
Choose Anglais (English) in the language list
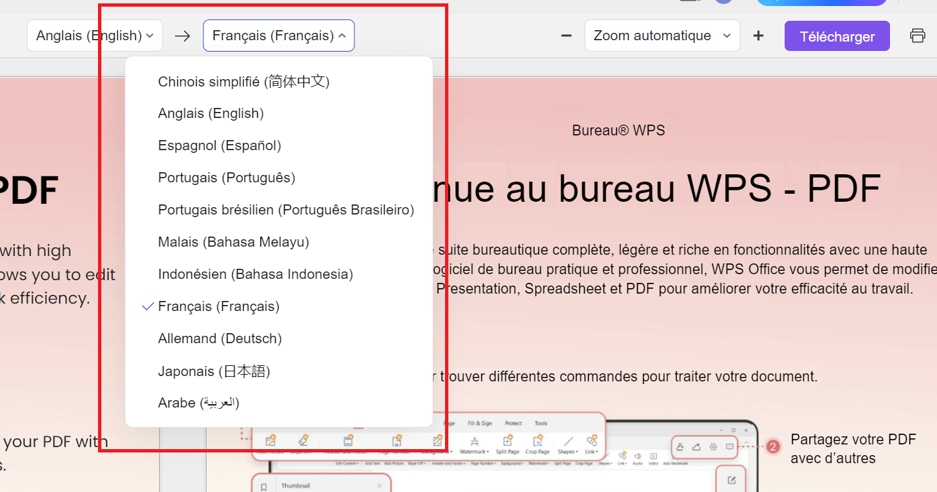pos(279,114)
